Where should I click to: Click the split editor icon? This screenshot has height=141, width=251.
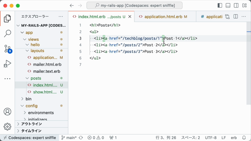pyautogui.click(x=236, y=16)
